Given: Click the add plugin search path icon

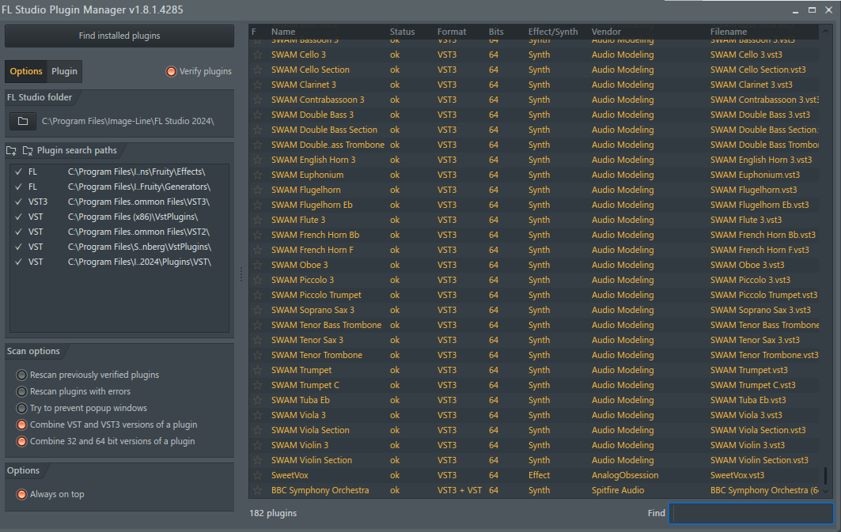Looking at the screenshot, I should click(x=11, y=150).
